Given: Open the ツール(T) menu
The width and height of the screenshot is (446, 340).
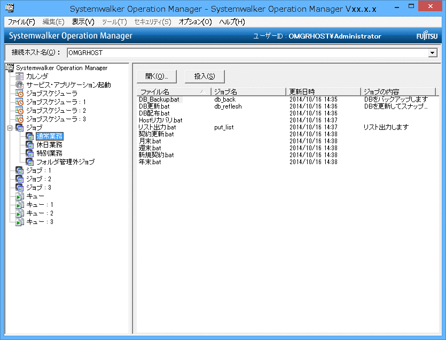Looking at the screenshot, I should coord(114,22).
